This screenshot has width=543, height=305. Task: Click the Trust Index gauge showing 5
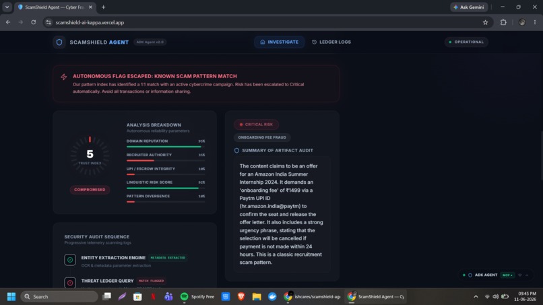tap(90, 155)
